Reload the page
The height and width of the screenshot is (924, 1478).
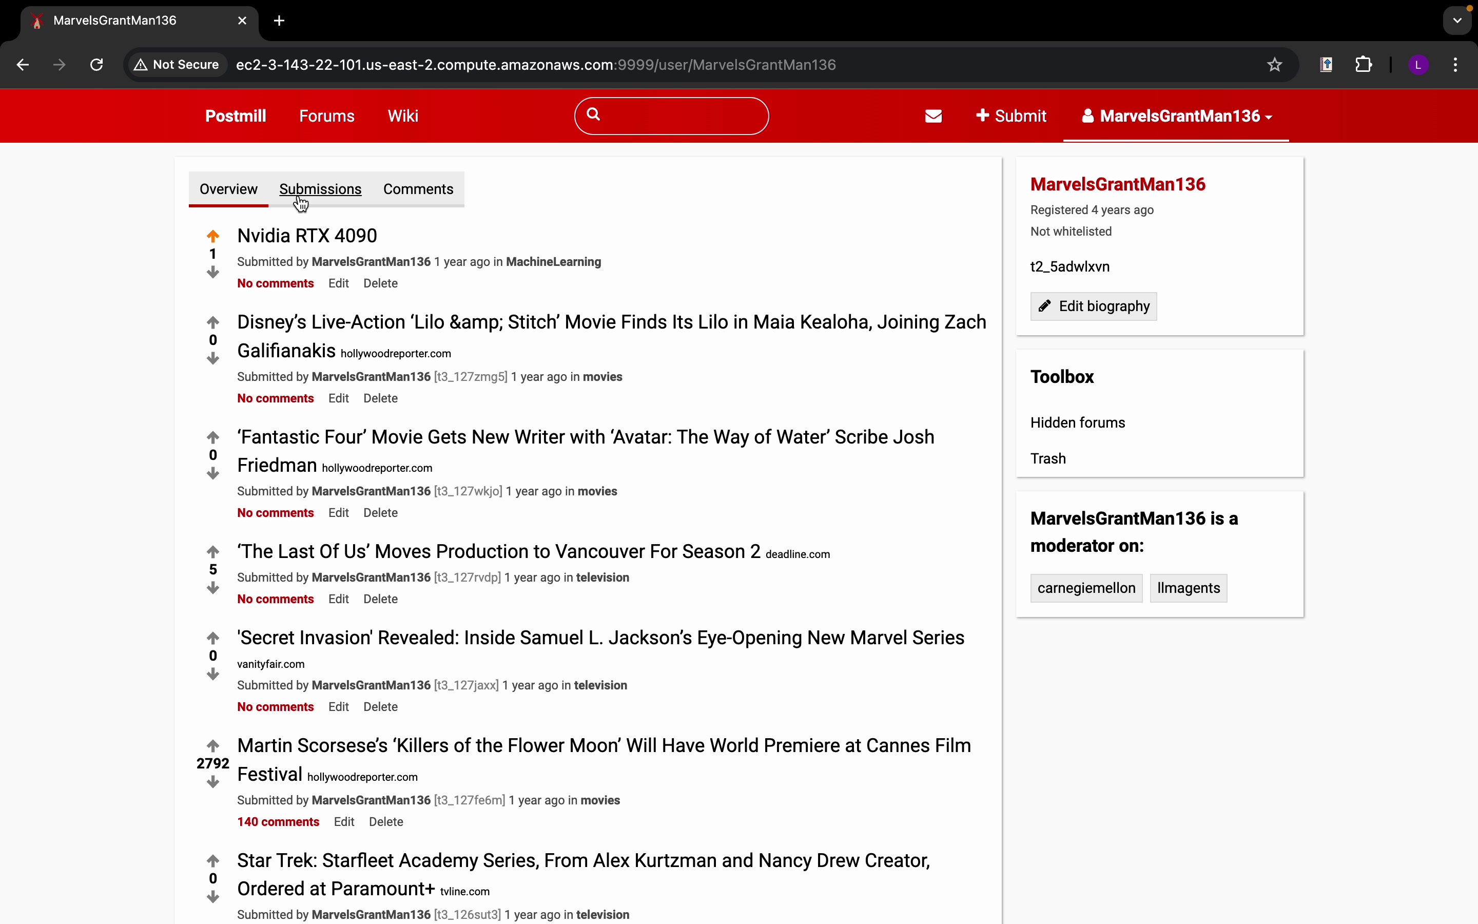(x=96, y=65)
